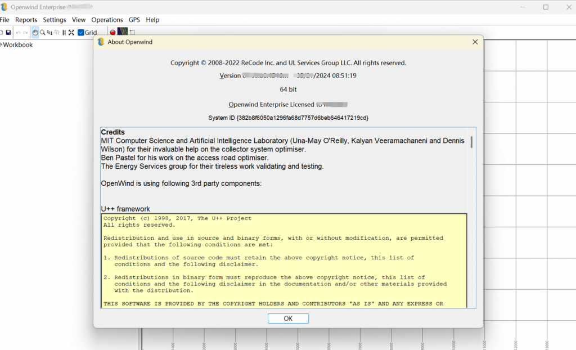Minimize the Openwind Enterprise main window
Screen dimensions: 576x350
coord(523,7)
